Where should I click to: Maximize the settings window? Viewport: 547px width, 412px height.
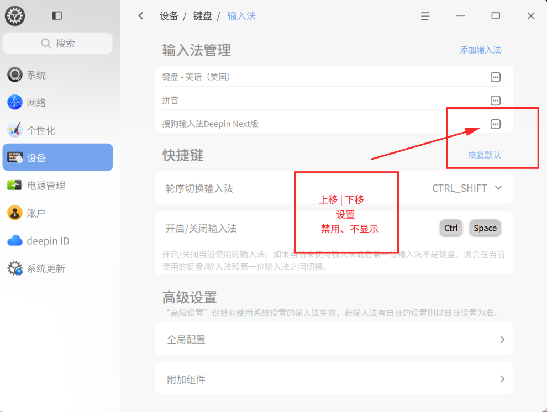[496, 15]
